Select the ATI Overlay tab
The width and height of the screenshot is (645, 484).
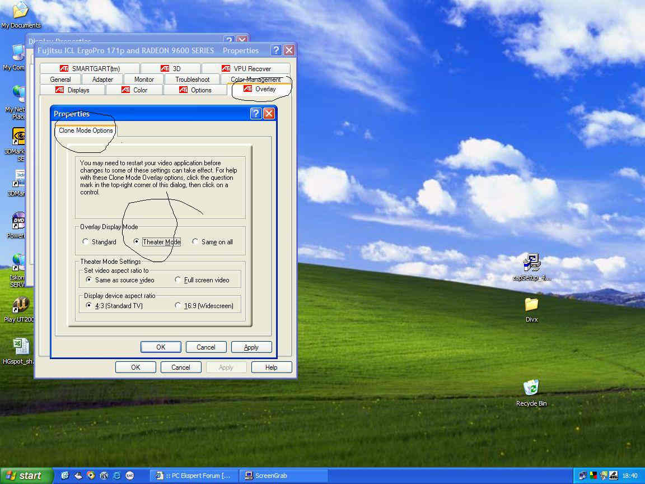pos(259,89)
